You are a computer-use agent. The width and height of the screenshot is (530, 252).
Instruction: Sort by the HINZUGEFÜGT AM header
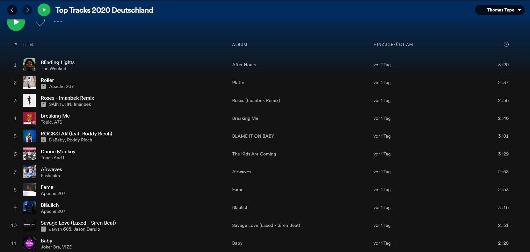pyautogui.click(x=393, y=45)
